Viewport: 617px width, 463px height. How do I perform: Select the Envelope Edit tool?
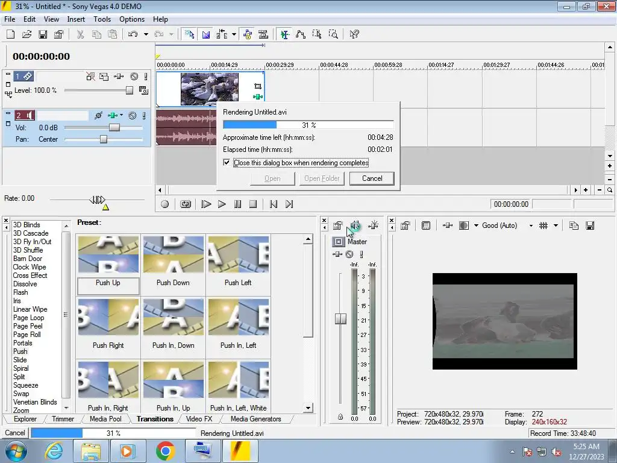coord(301,34)
